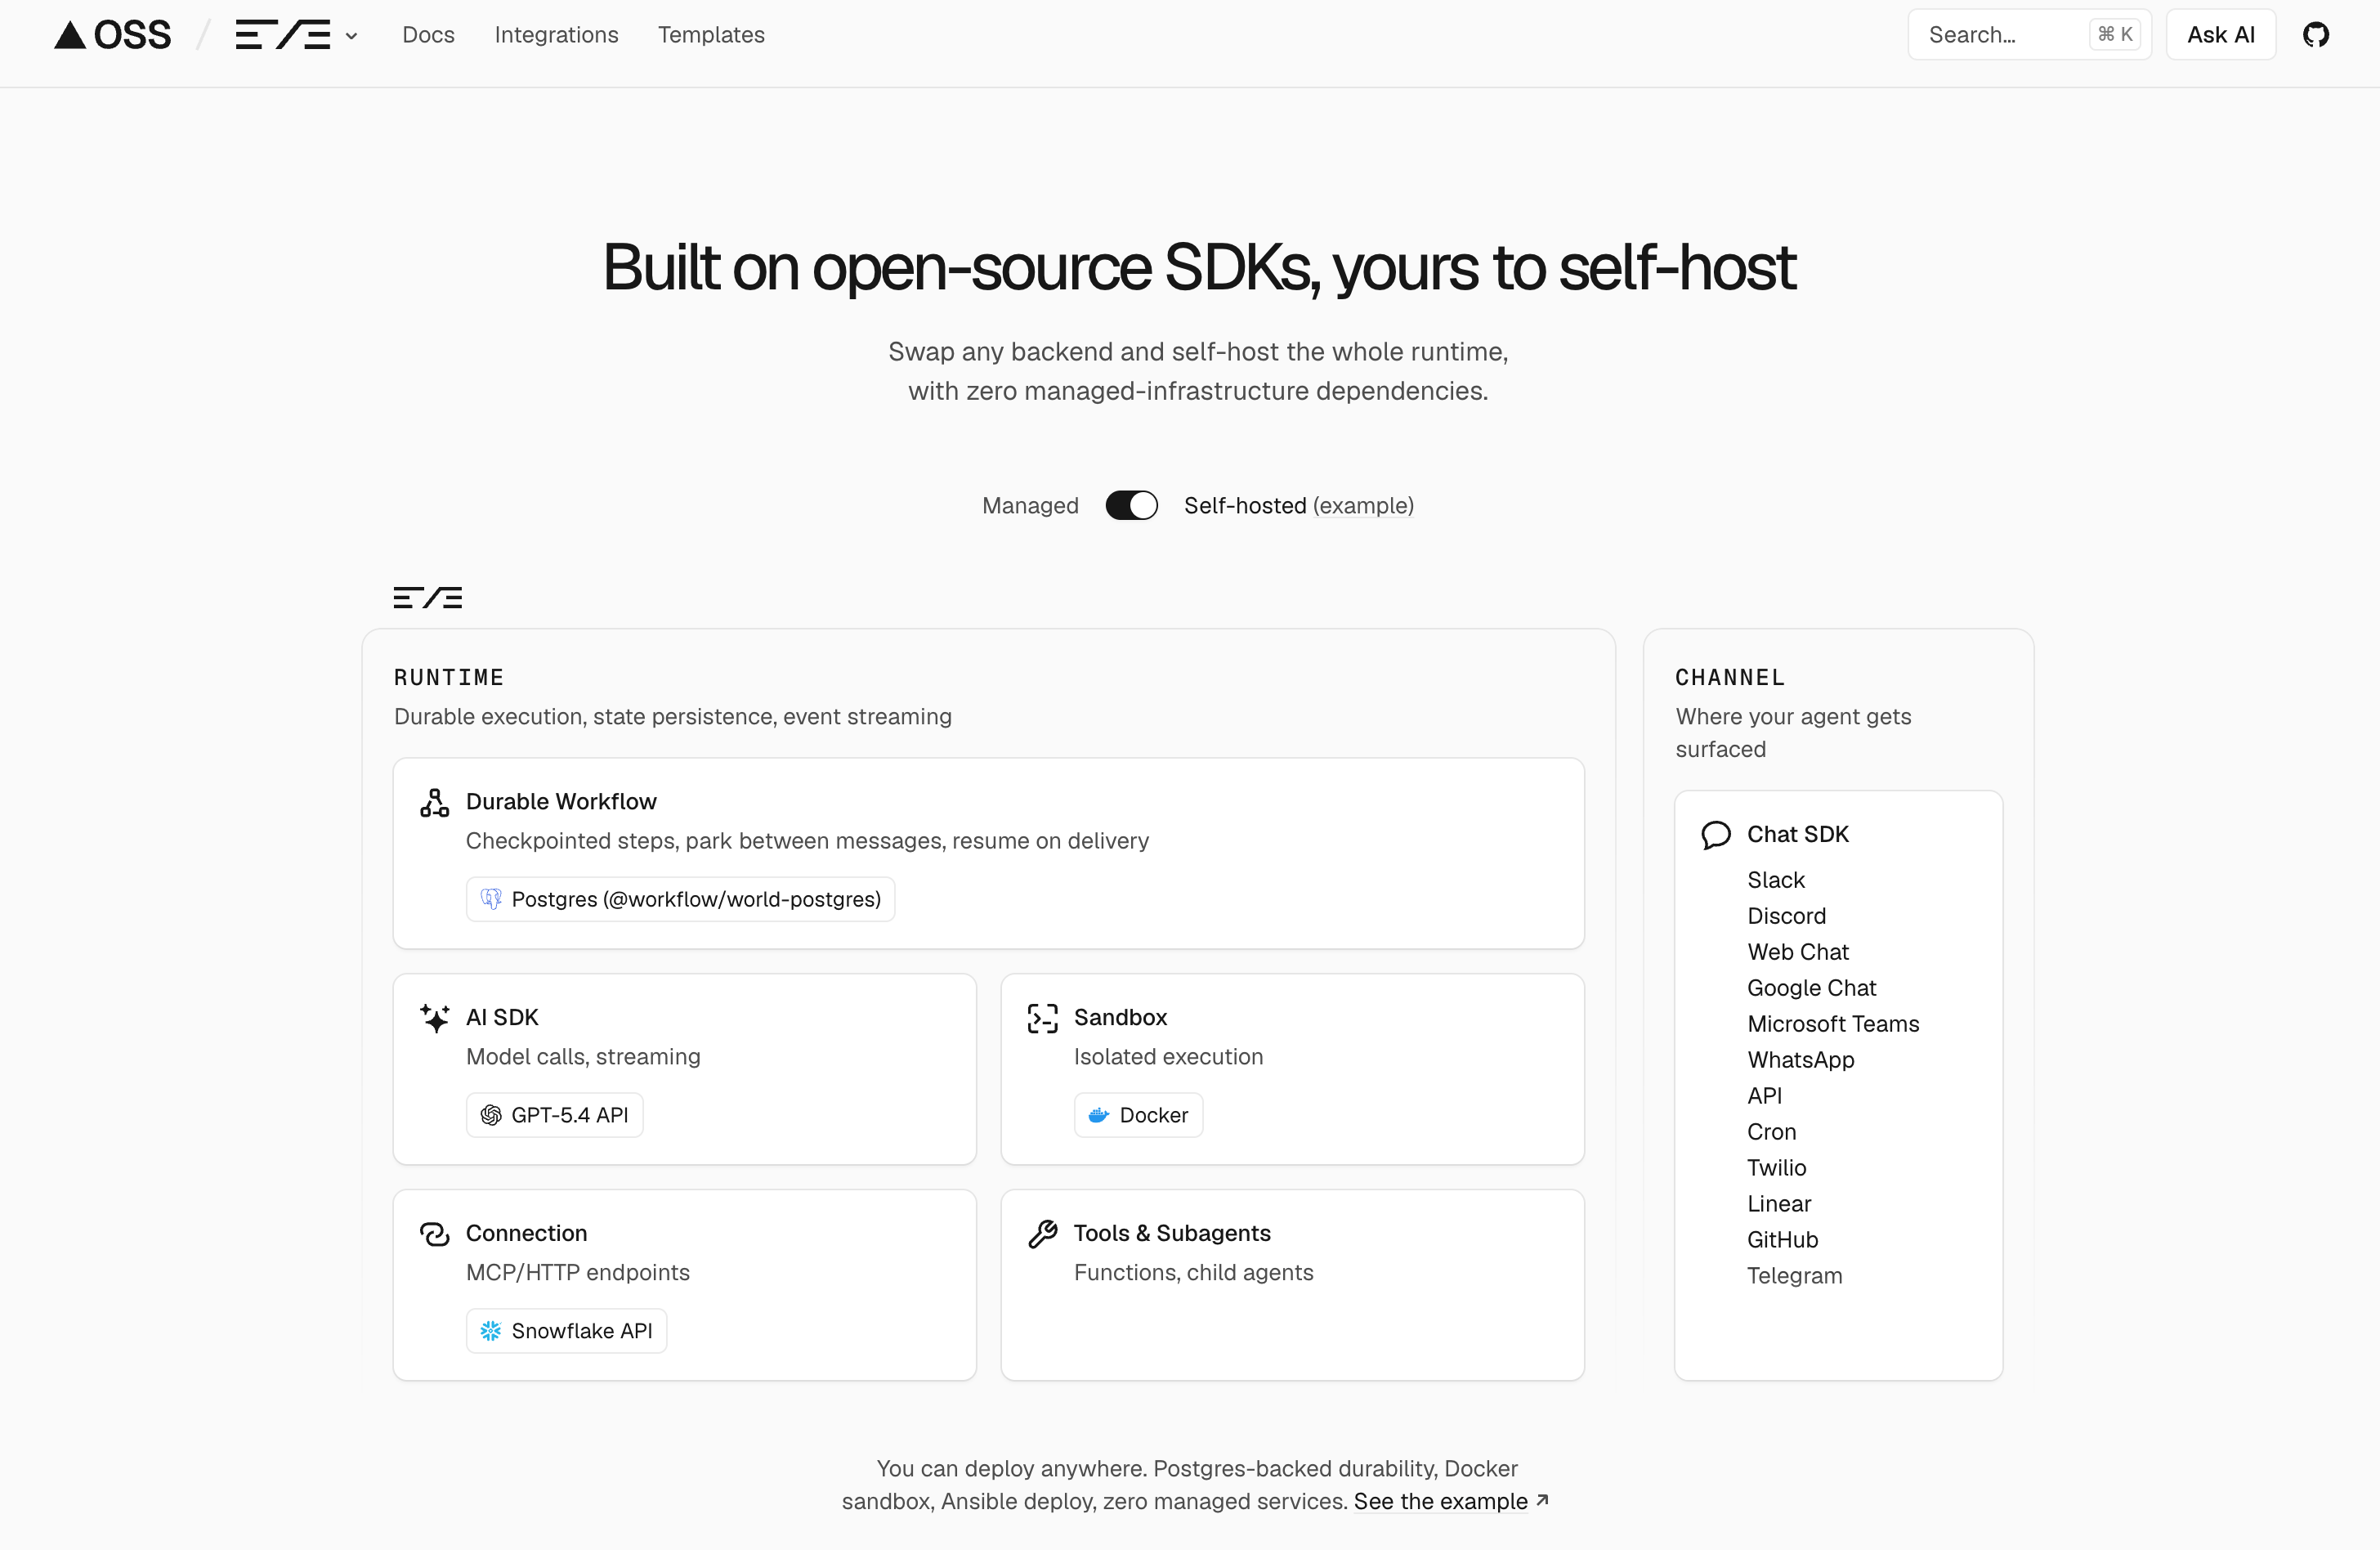Screen dimensions: 2380x1550
Task: Select the Managed label
Action: 1030,506
